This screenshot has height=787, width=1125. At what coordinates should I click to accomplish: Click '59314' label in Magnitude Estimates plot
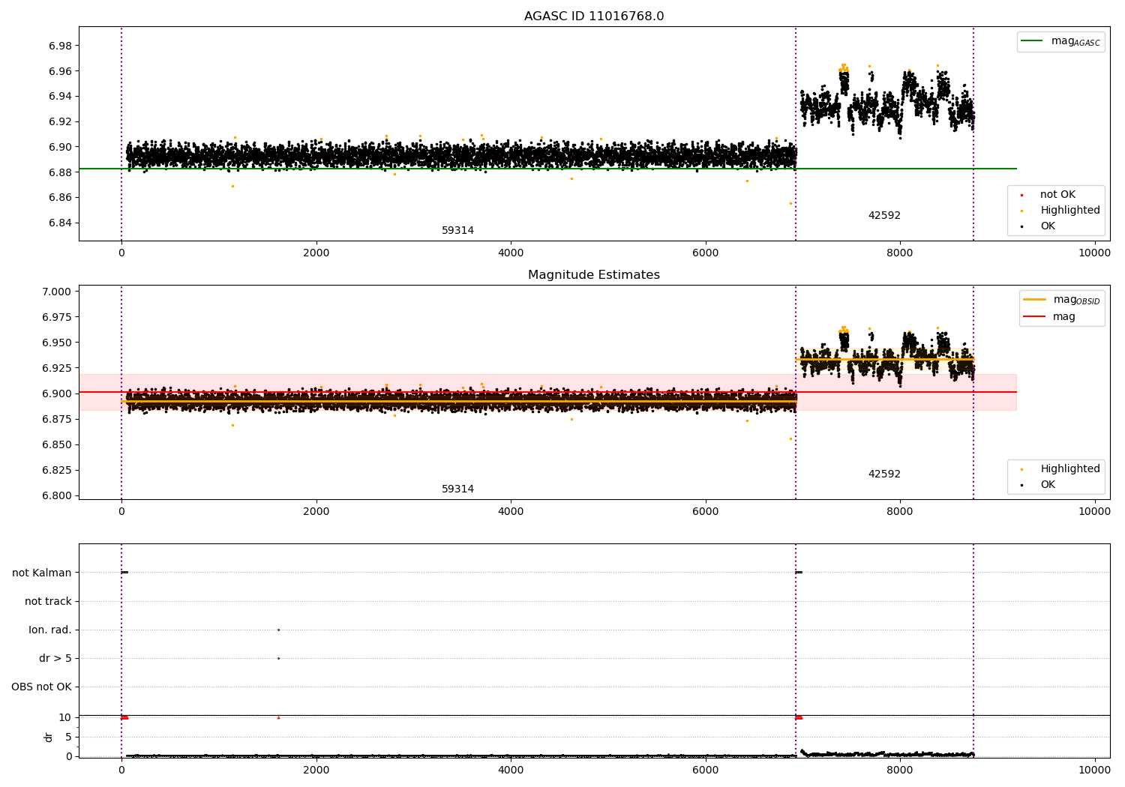coord(457,489)
